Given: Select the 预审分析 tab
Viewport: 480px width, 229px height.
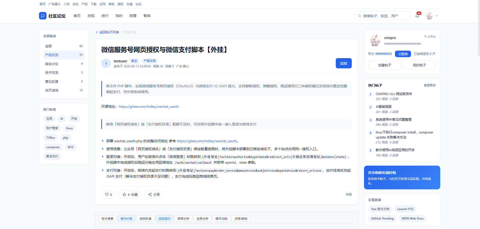Looking at the screenshot, I should pyautogui.click(x=183, y=219).
